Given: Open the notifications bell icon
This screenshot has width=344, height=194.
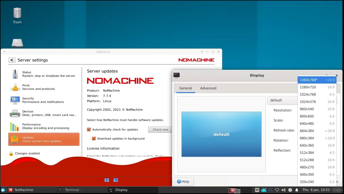Looking at the screenshot, I should 297,190.
